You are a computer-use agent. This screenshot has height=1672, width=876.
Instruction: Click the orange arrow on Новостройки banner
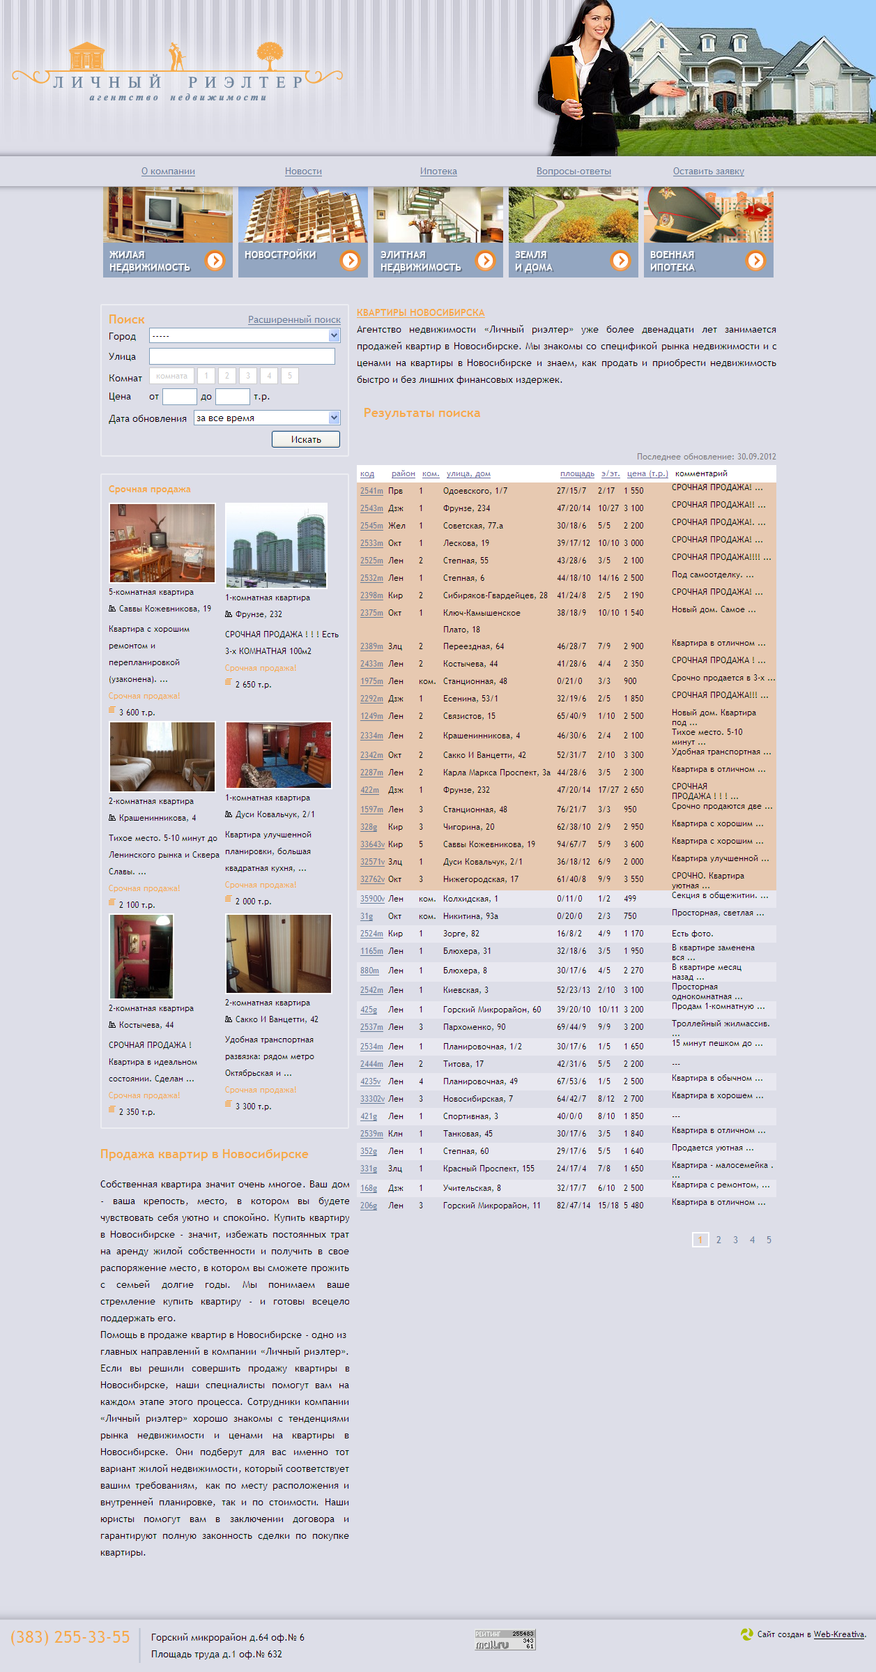(350, 260)
